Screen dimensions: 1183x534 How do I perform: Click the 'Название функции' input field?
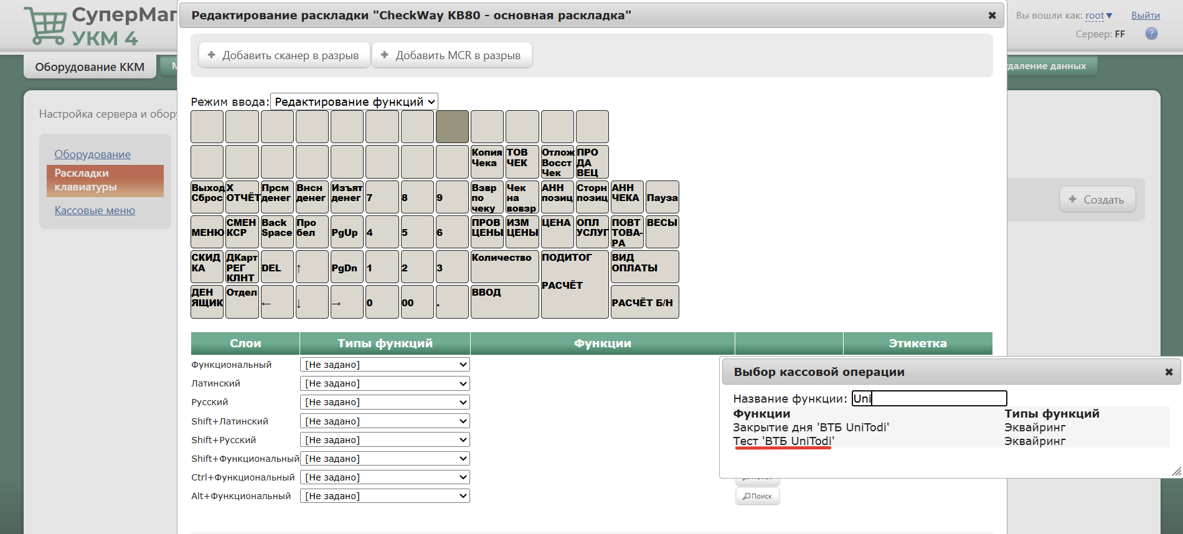(x=929, y=398)
